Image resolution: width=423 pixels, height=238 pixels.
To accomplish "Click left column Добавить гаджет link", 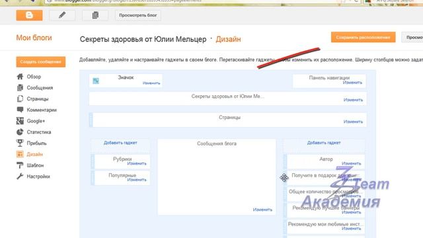I will [120, 143].
